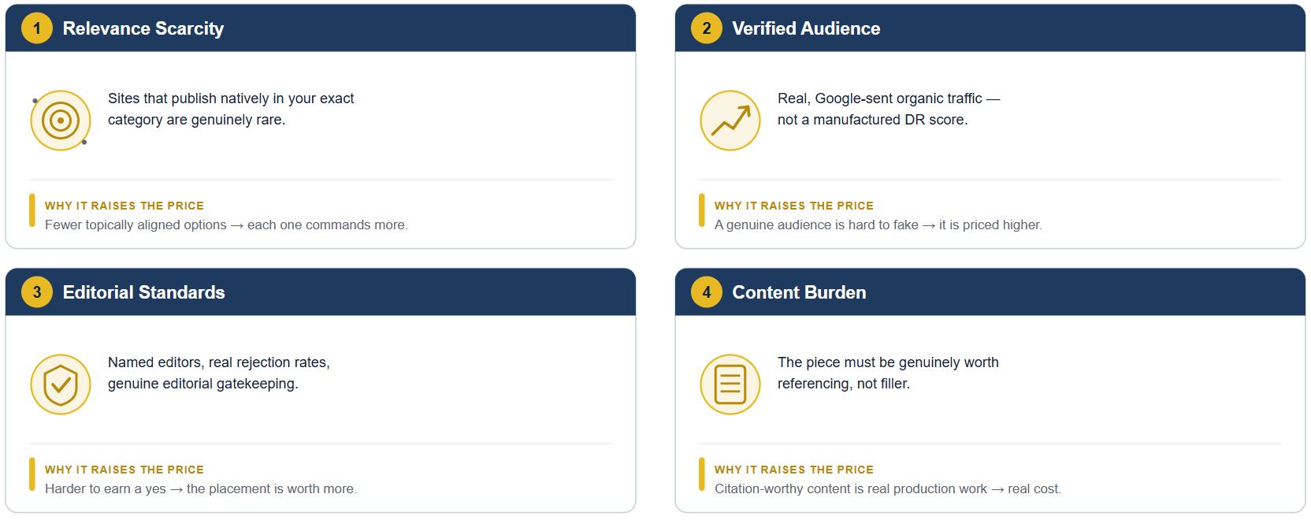Click text "Named editors, real rejection rates"
Image resolution: width=1311 pixels, height=520 pixels.
coord(219,362)
